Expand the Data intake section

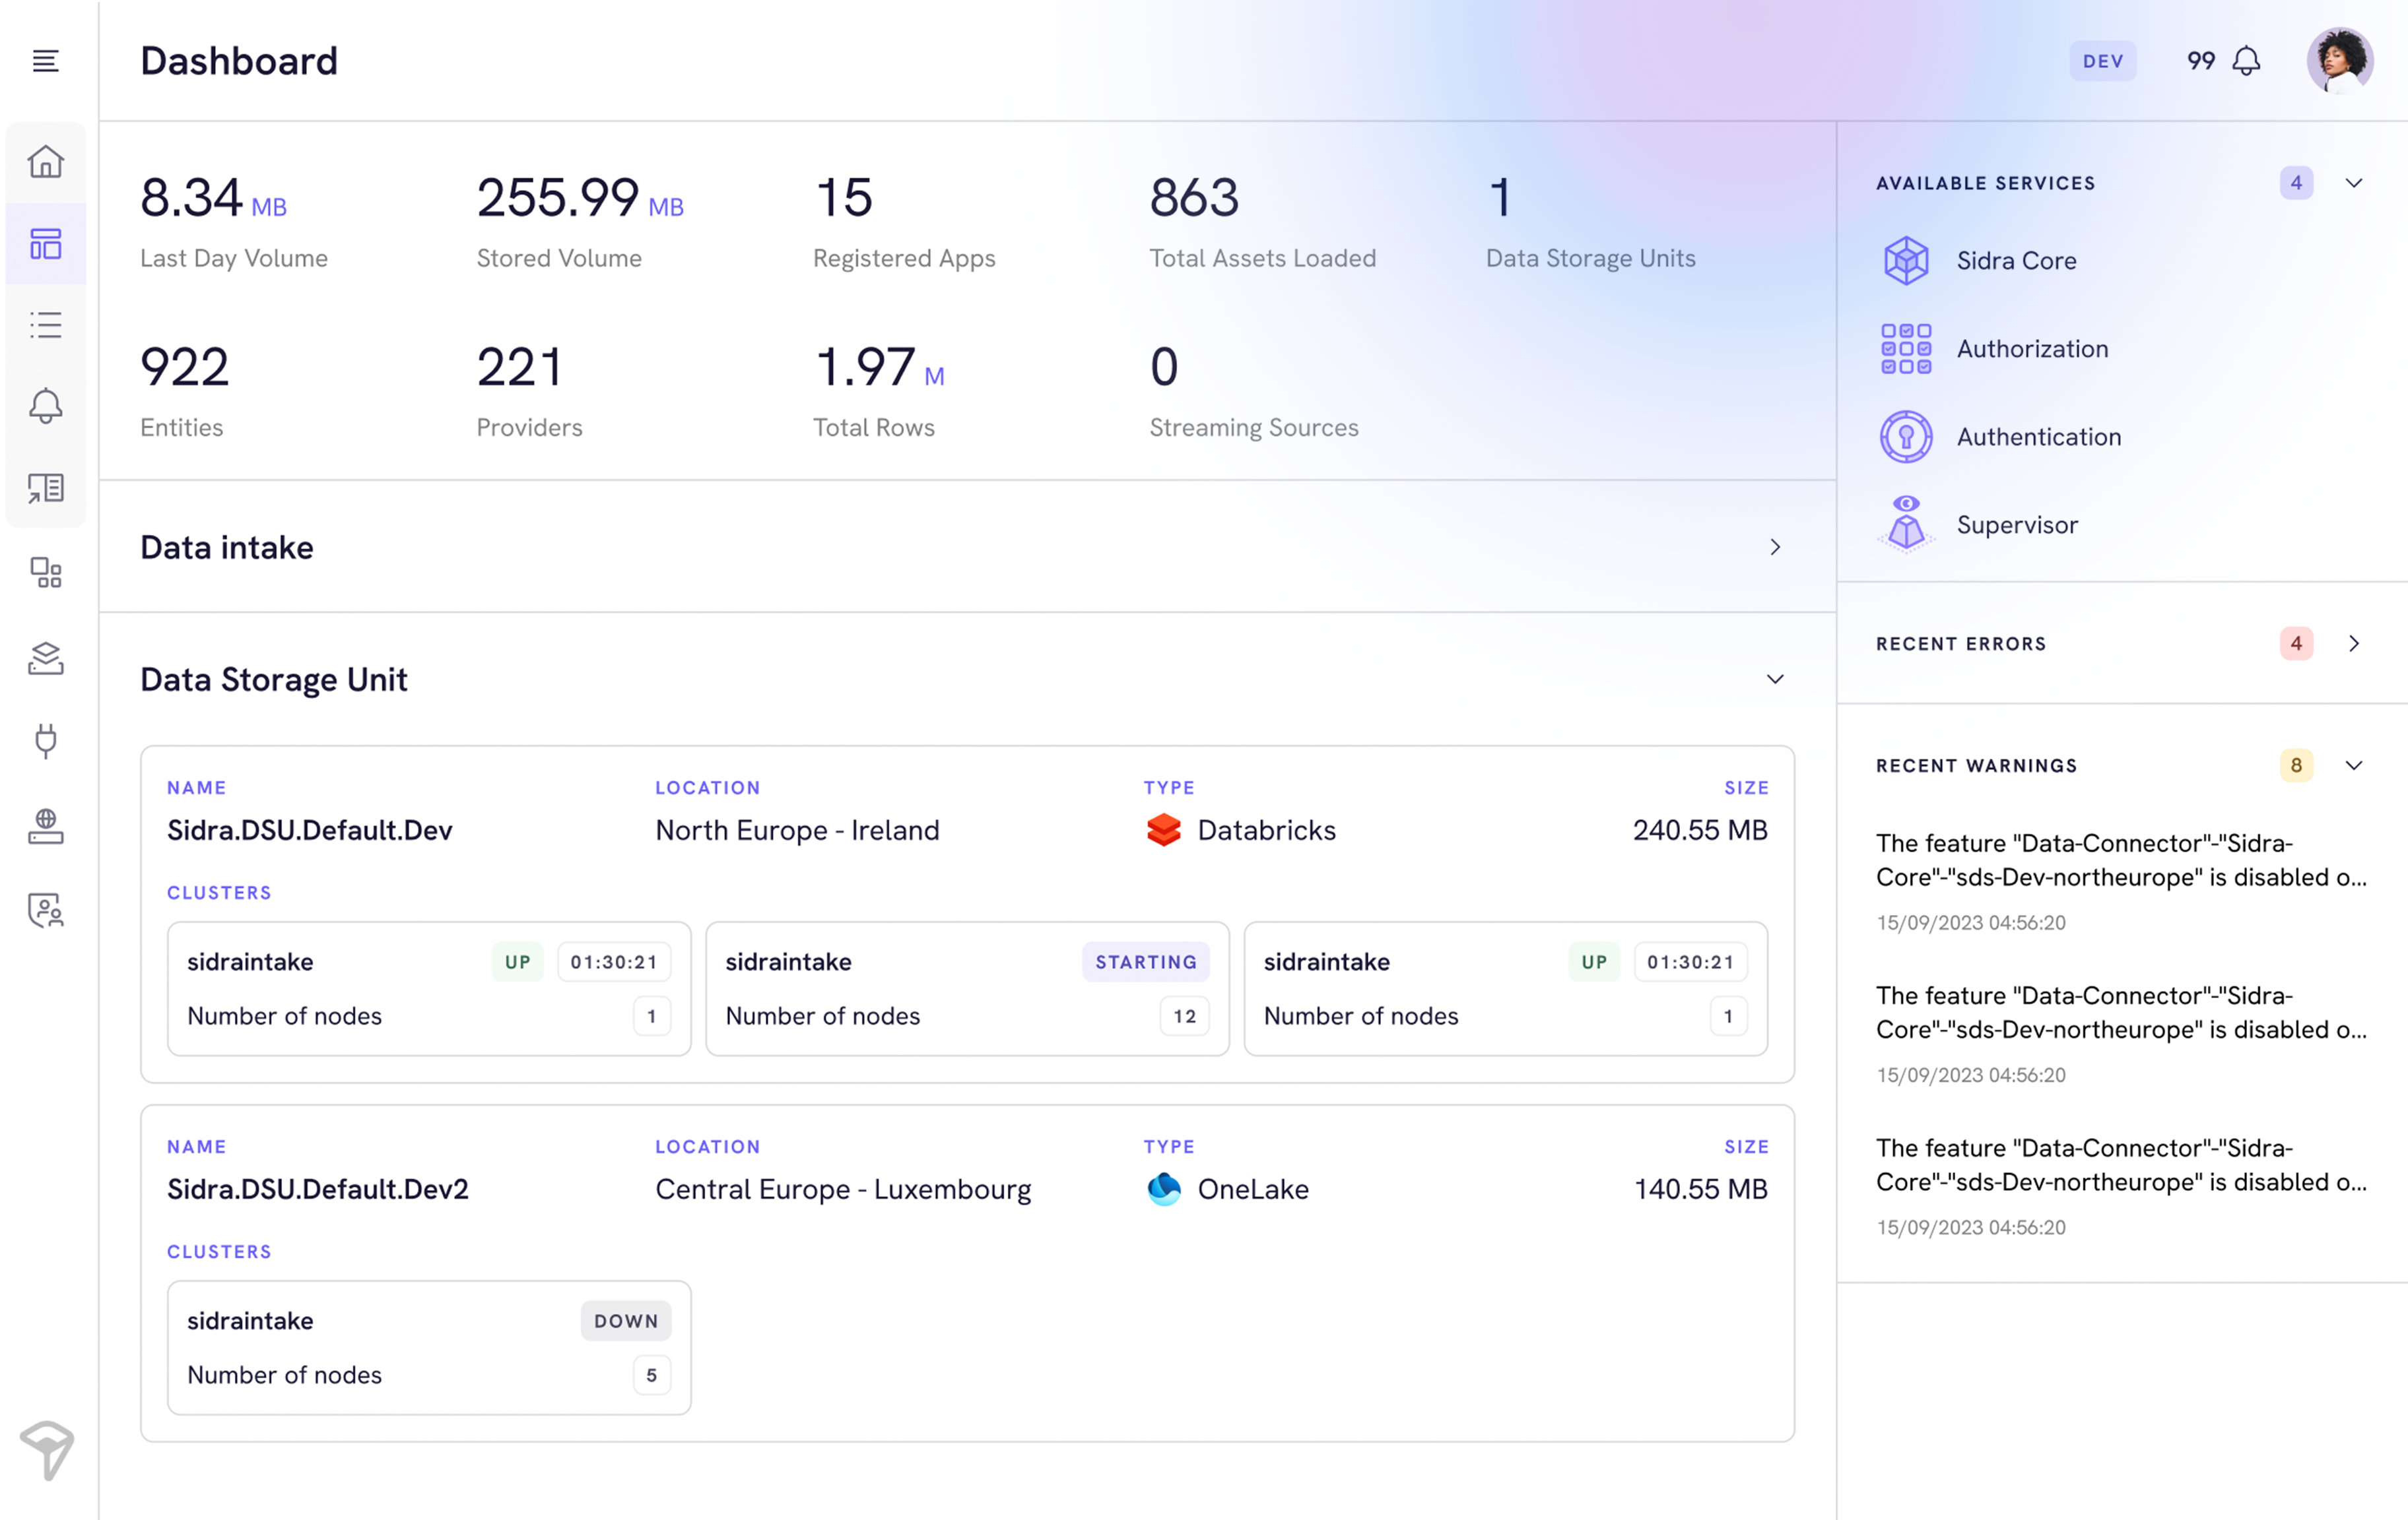coord(1774,547)
